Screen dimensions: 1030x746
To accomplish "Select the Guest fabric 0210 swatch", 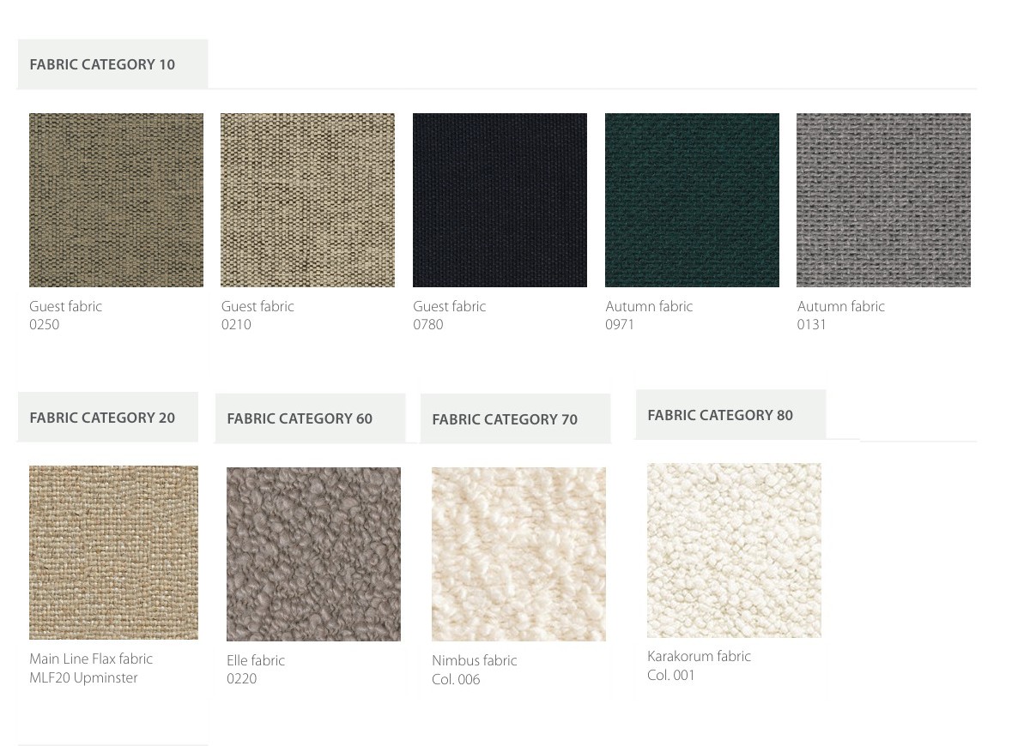I will pos(307,200).
